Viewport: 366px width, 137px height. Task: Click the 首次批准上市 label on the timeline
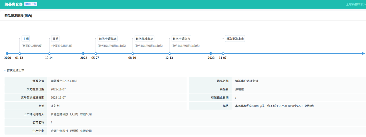235,39
